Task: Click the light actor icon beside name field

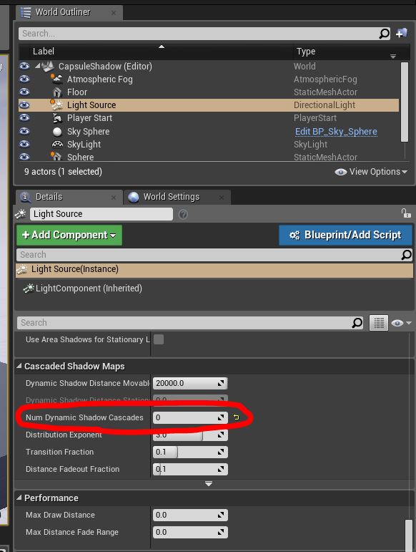Action: [21, 213]
